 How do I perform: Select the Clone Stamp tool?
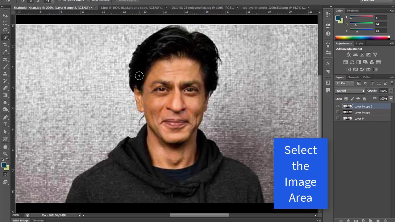pos(5,74)
